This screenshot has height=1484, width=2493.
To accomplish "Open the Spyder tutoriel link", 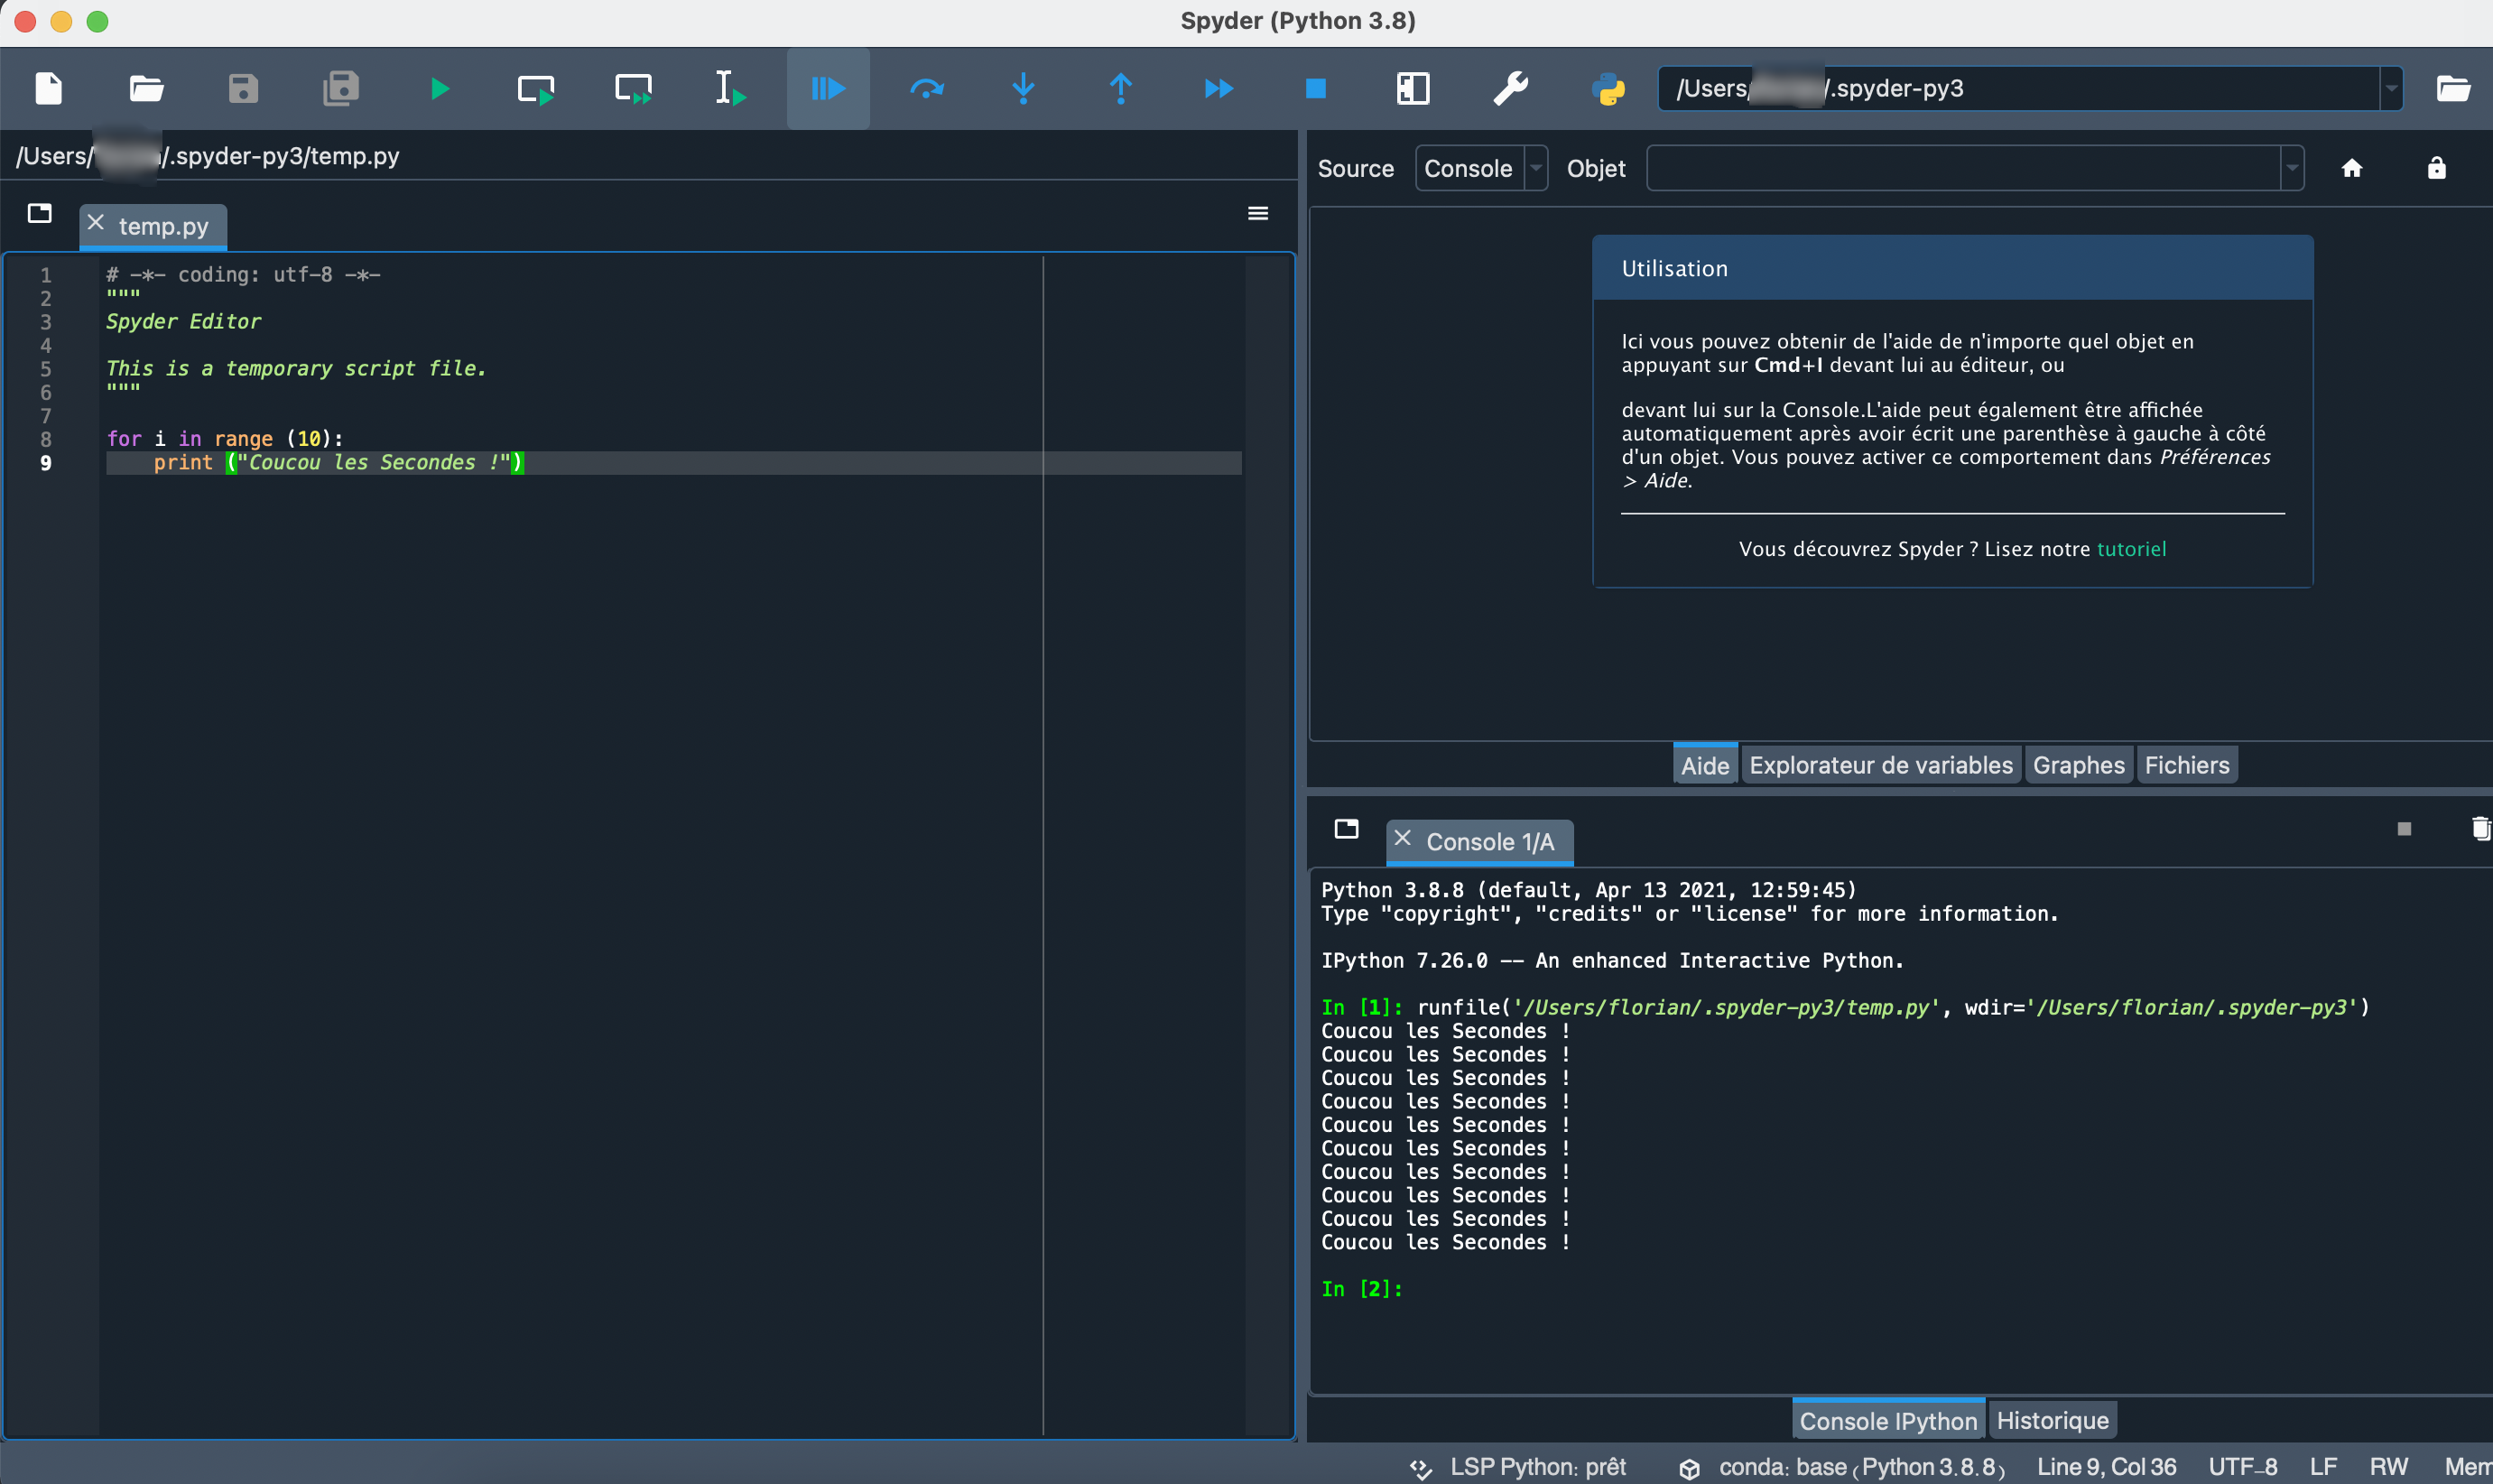I will point(2132,548).
